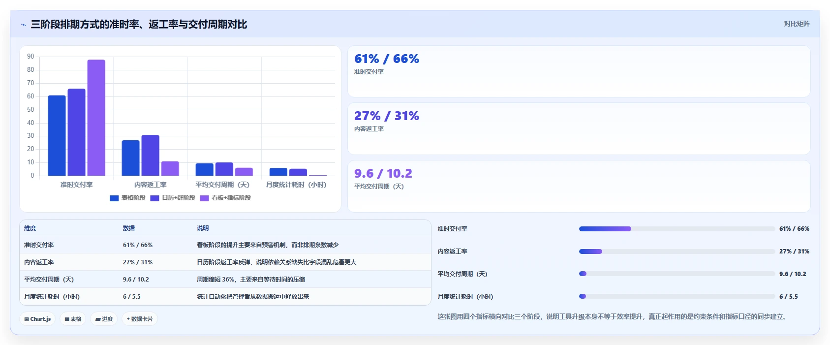Click the 内容返工率 progress bar
Image resolution: width=830 pixels, height=345 pixels.
click(677, 251)
